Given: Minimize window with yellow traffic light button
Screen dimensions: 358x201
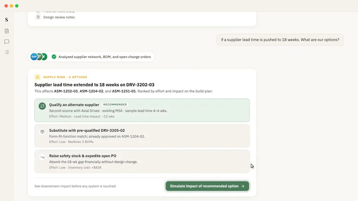Looking at the screenshot, I should 12,6.
